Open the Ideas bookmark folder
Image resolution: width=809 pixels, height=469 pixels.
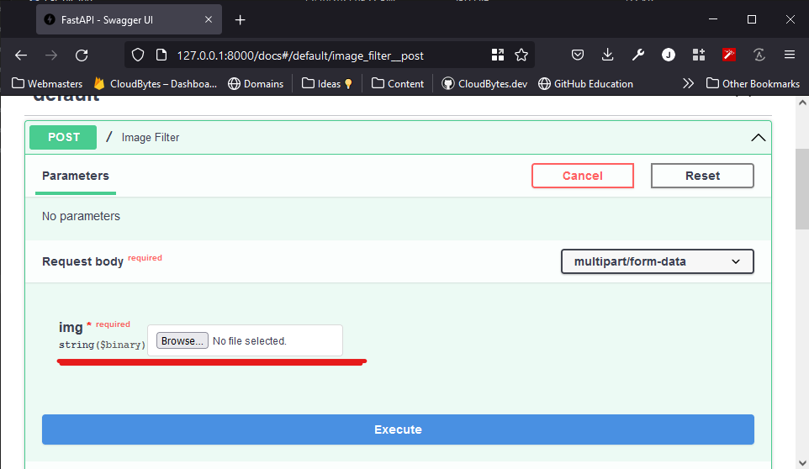pos(327,83)
